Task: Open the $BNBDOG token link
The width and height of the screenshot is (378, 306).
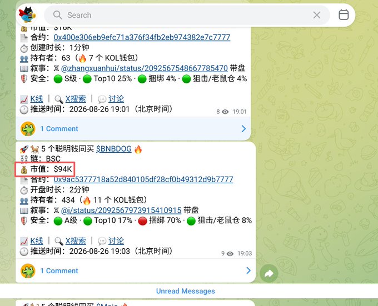Action: (x=114, y=149)
